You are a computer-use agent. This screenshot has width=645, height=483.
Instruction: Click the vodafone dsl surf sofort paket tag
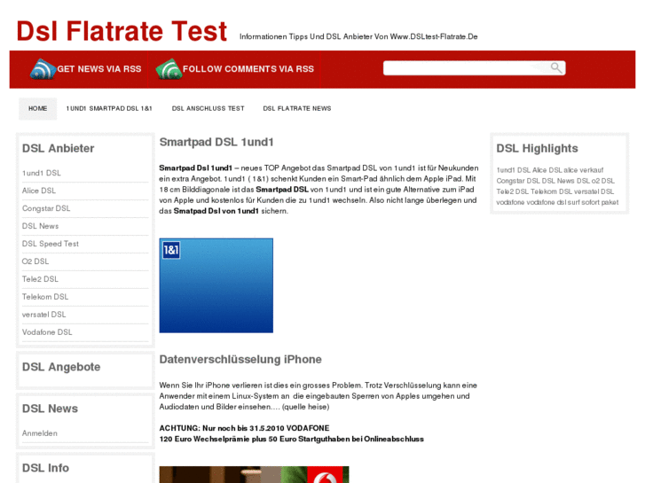click(572, 202)
